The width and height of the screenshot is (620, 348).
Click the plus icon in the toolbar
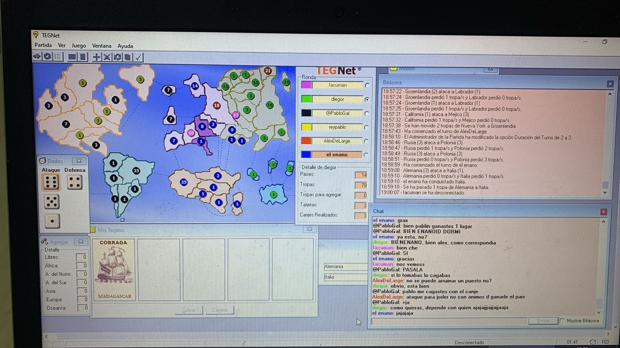click(96, 57)
